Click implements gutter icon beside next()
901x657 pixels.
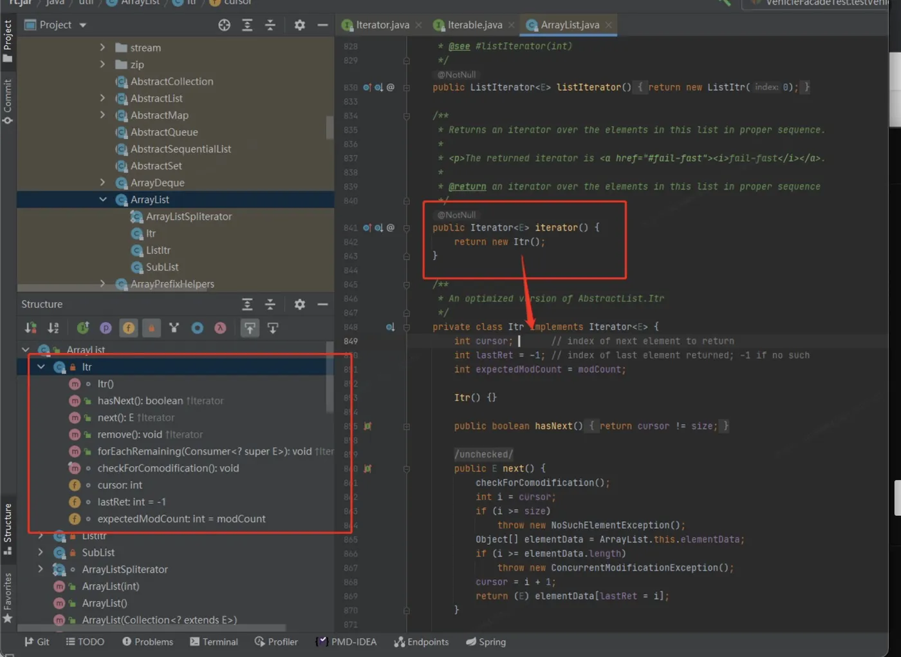pos(367,468)
